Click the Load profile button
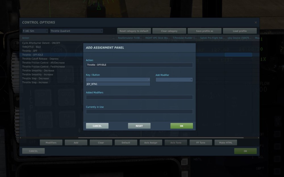This screenshot has height=177, width=284. [240, 31]
